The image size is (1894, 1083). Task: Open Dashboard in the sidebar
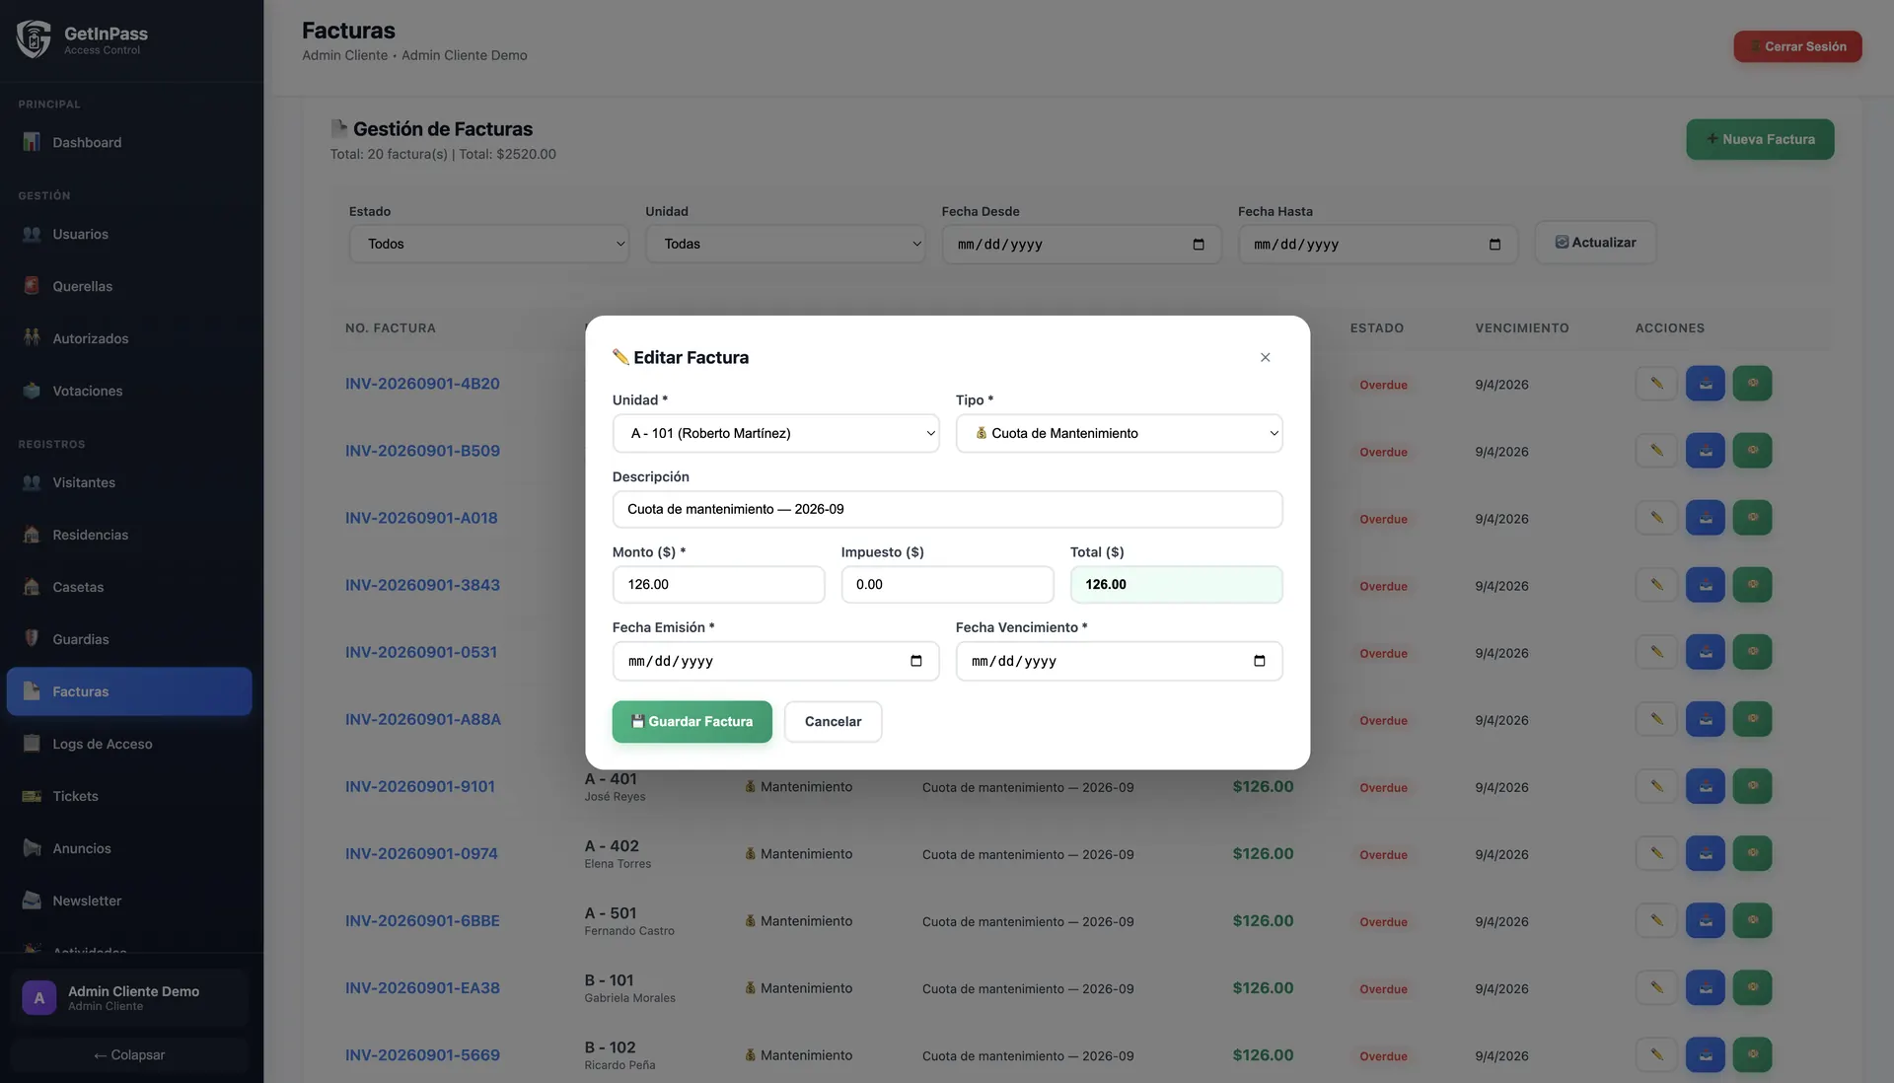click(x=129, y=142)
